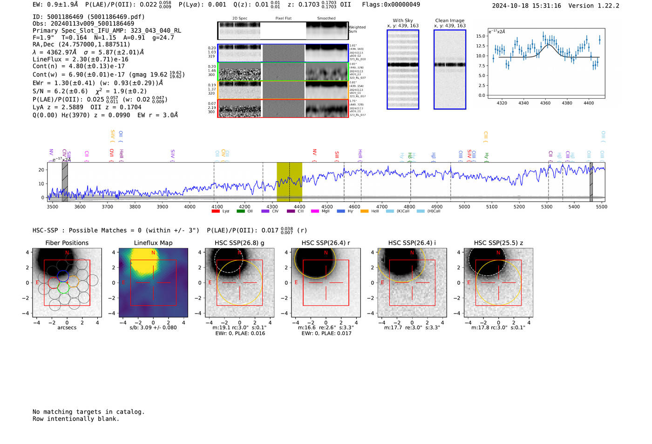Click the green-bordered 2D fiber spectrum row
The image size is (652, 444).
click(283, 72)
